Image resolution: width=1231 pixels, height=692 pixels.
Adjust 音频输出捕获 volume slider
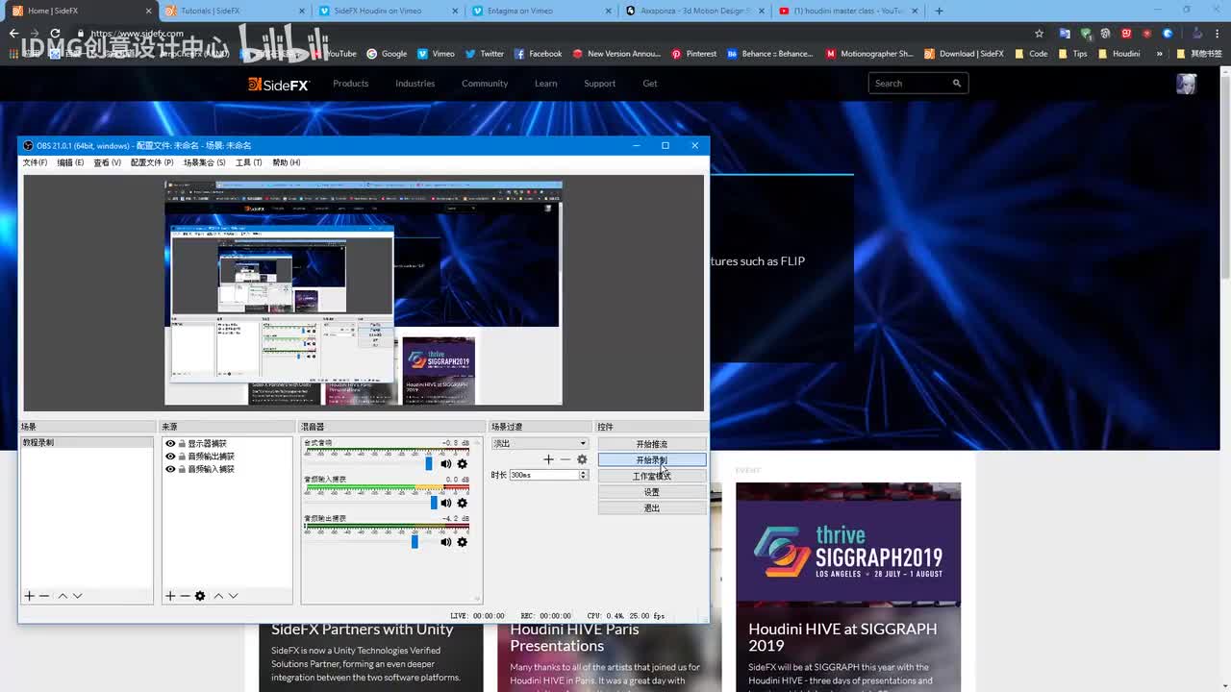click(415, 542)
